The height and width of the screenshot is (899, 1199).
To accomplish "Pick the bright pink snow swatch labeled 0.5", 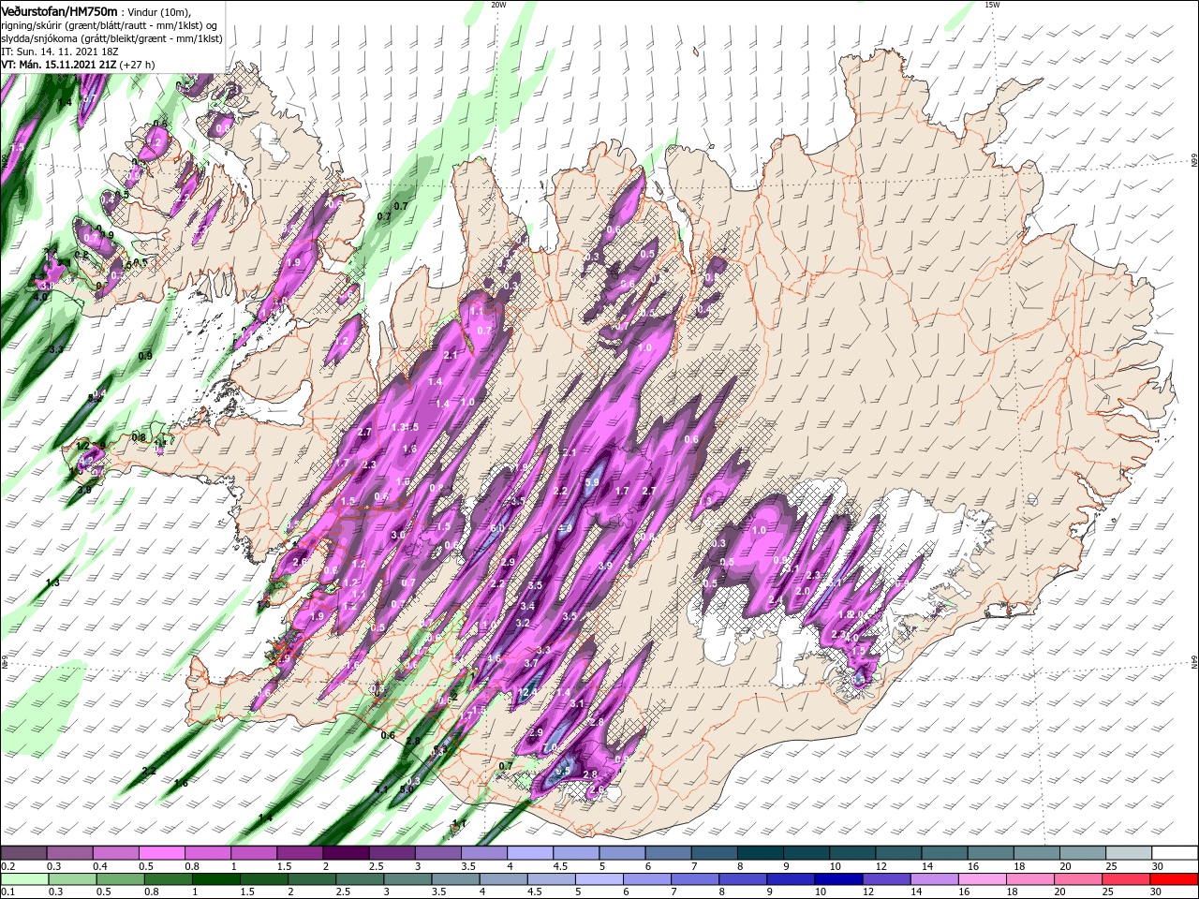I will [161, 854].
